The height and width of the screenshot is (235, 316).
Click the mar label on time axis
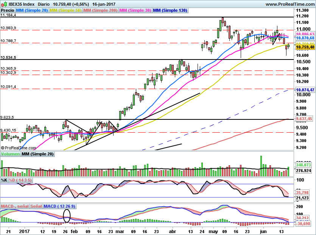point(121,231)
